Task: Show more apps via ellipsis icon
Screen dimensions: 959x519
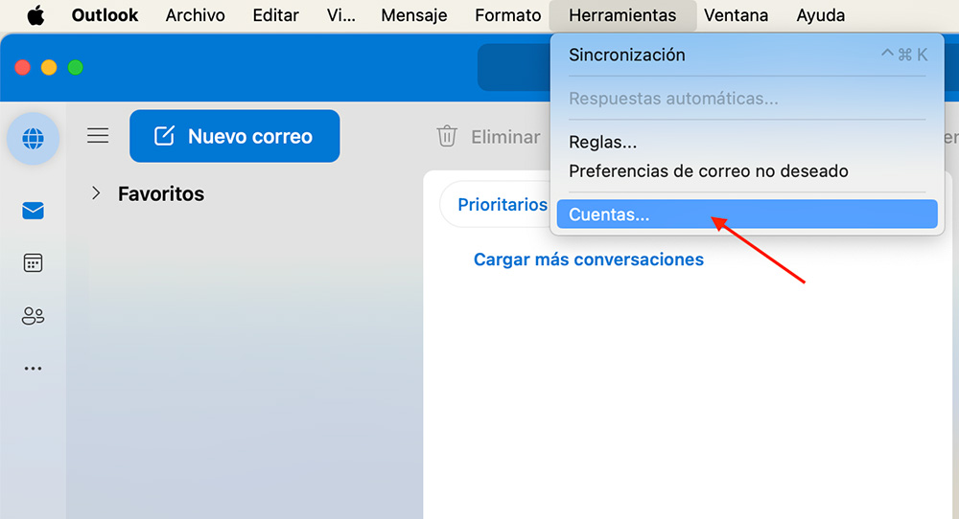Action: click(x=33, y=369)
